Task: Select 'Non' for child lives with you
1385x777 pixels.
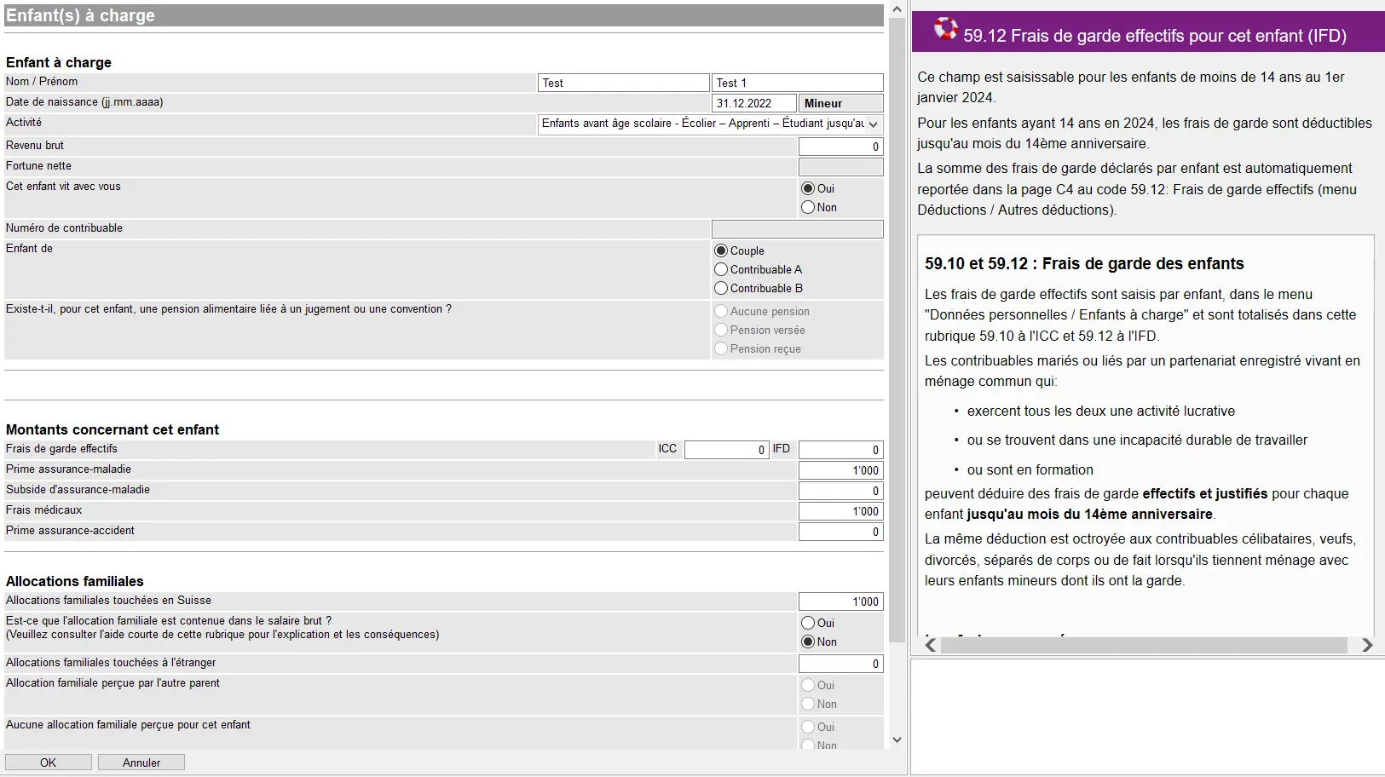Action: tap(808, 208)
